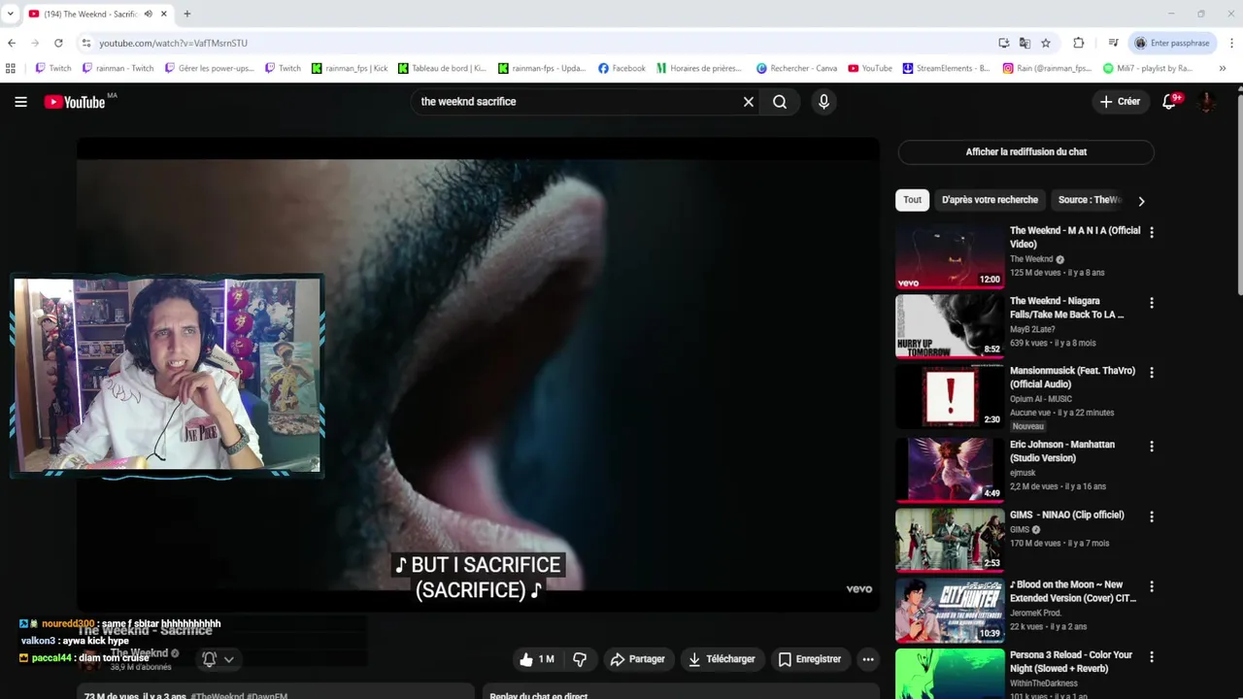
Task: Open the YouTube hamburger guide menu
Action: click(20, 102)
